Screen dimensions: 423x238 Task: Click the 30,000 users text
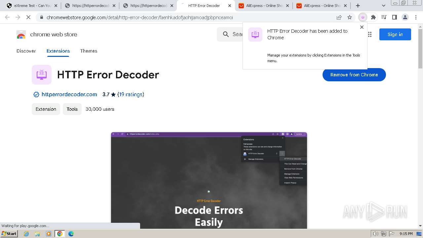tap(100, 109)
